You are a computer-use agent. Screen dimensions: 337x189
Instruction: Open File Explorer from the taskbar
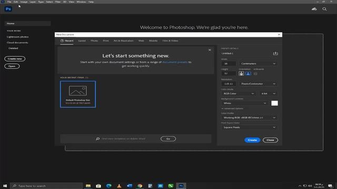pos(88,186)
